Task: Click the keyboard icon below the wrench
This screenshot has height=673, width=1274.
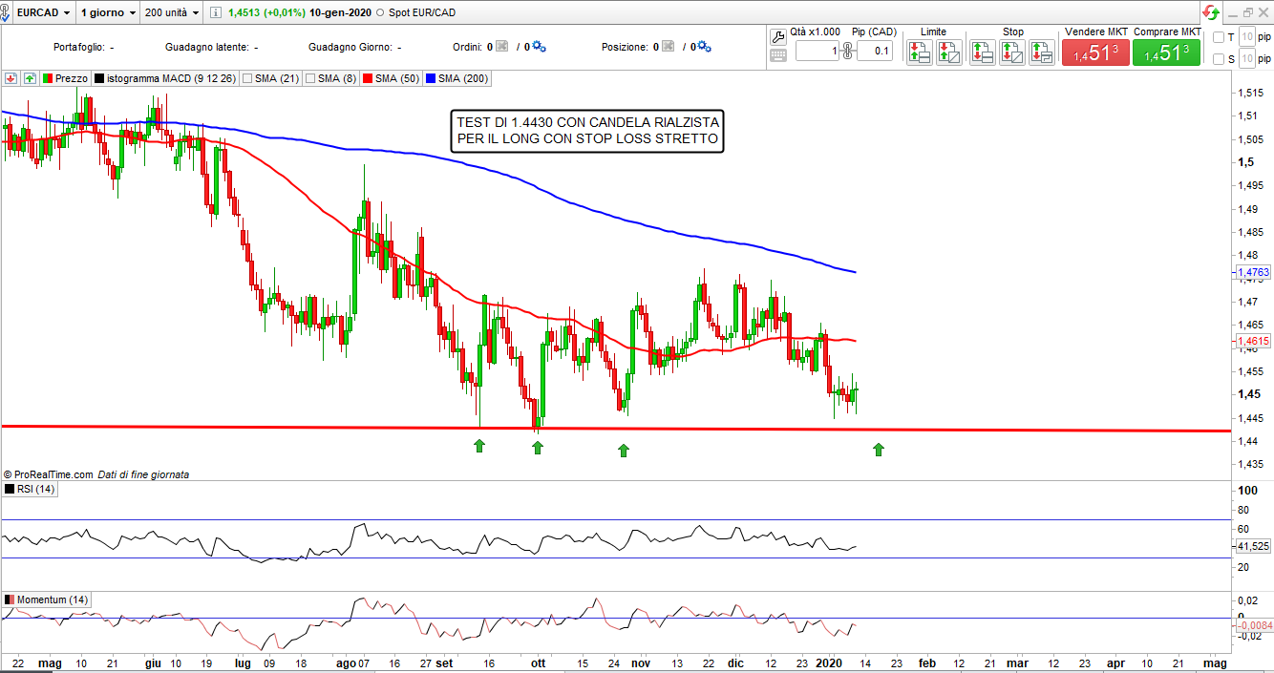Action: coord(777,55)
